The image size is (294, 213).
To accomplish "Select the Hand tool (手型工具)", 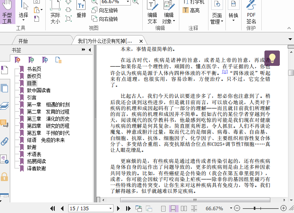I will tap(7, 12).
